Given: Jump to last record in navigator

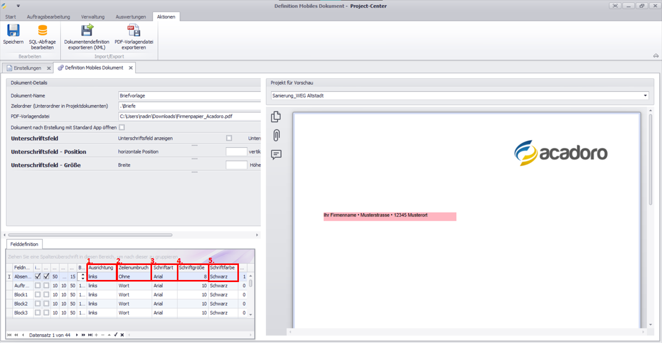Looking at the screenshot, I should click(x=90, y=335).
